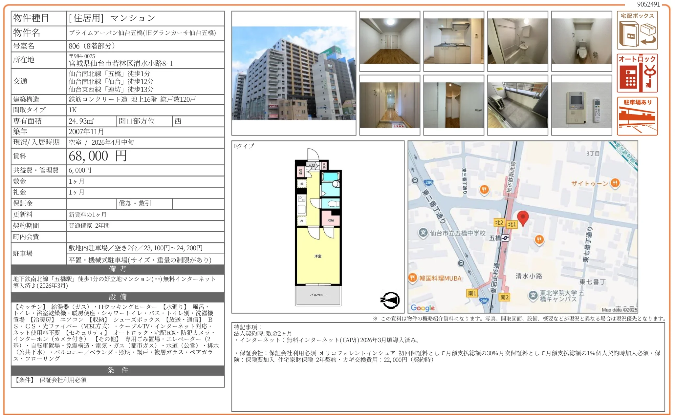Click the management fee 6,000円
Image resolution: width=675 pixels, height=415 pixels.
pos(80,170)
